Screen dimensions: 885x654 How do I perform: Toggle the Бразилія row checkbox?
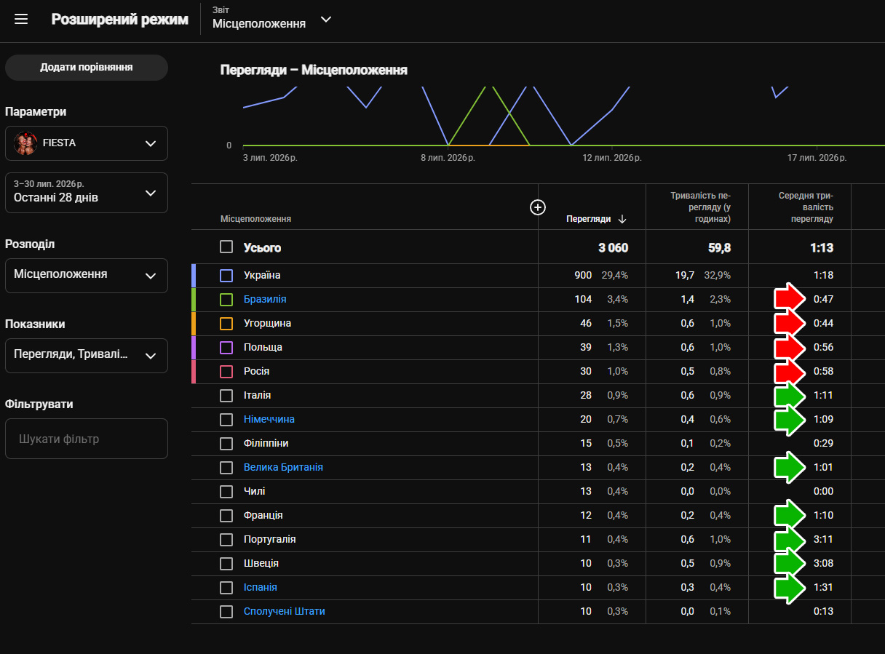[226, 300]
